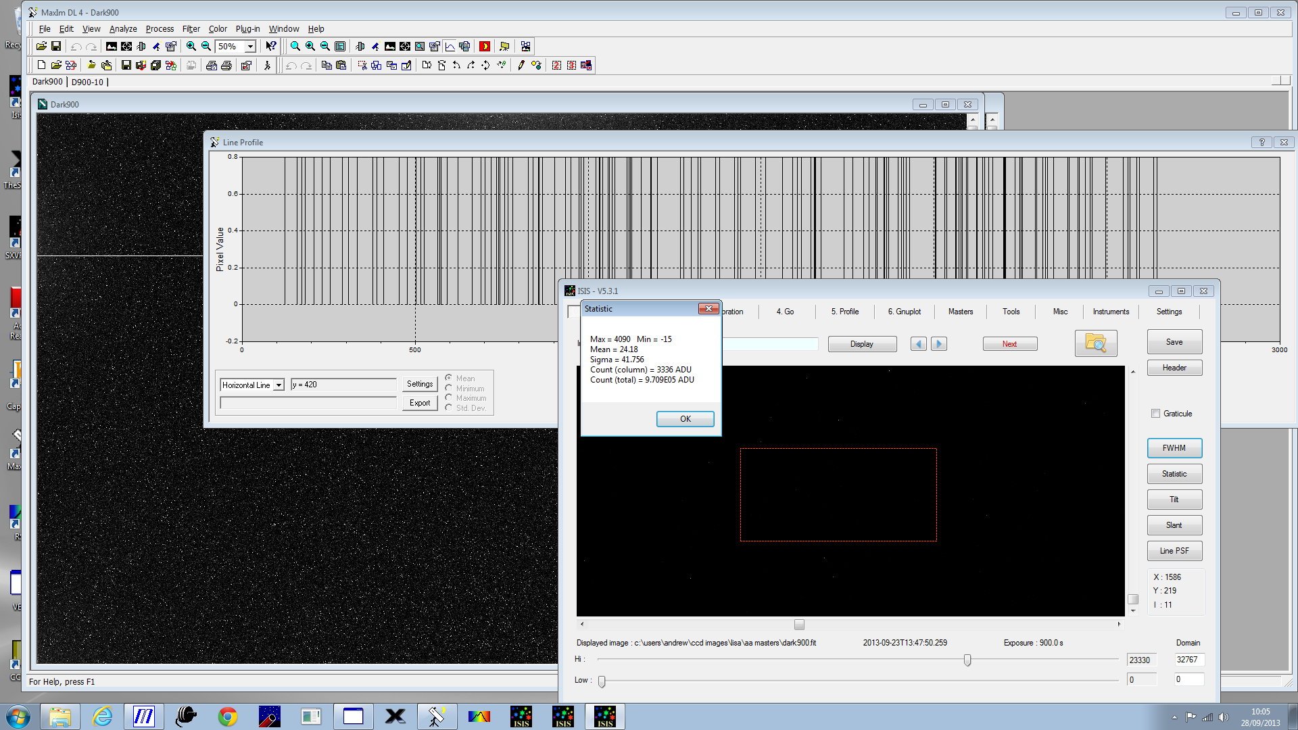Switch to the 6. Gnuplot tab
This screenshot has height=730, width=1298.
coord(904,312)
